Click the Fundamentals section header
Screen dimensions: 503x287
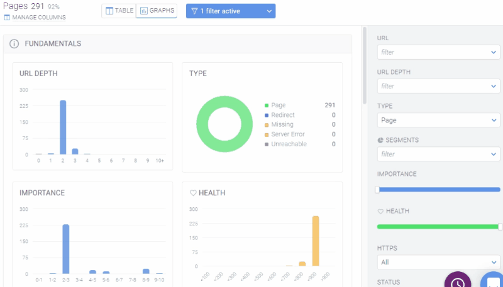coord(177,44)
